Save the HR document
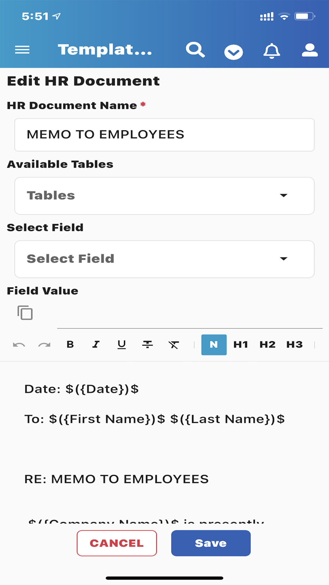 (x=211, y=543)
